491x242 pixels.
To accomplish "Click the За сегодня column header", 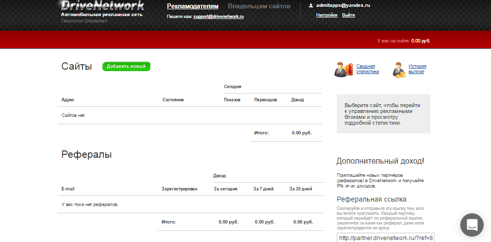I will [225, 189].
